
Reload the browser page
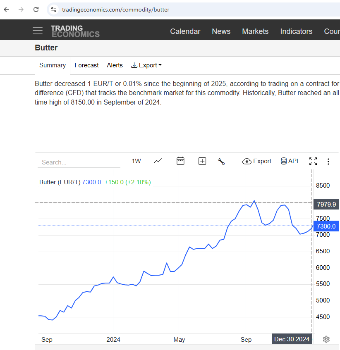(x=36, y=10)
